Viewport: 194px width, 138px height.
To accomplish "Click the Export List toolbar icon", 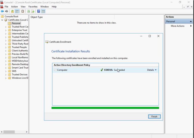I will point(33,11).
